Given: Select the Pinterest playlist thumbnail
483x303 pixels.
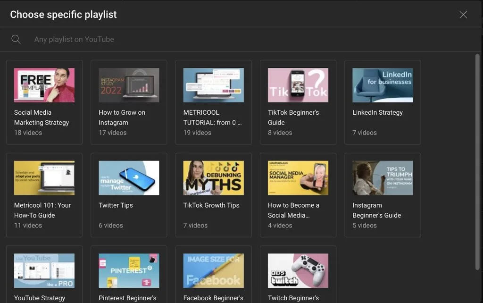Looking at the screenshot, I should 129,270.
